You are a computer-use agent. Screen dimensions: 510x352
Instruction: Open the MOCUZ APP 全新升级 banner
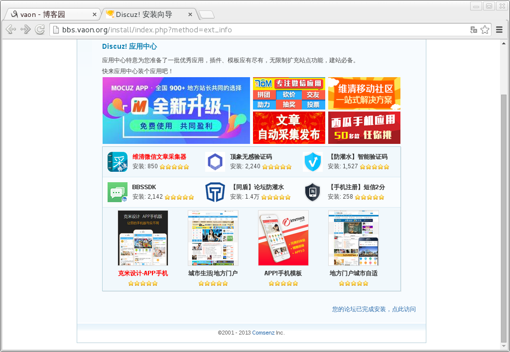pos(176,111)
